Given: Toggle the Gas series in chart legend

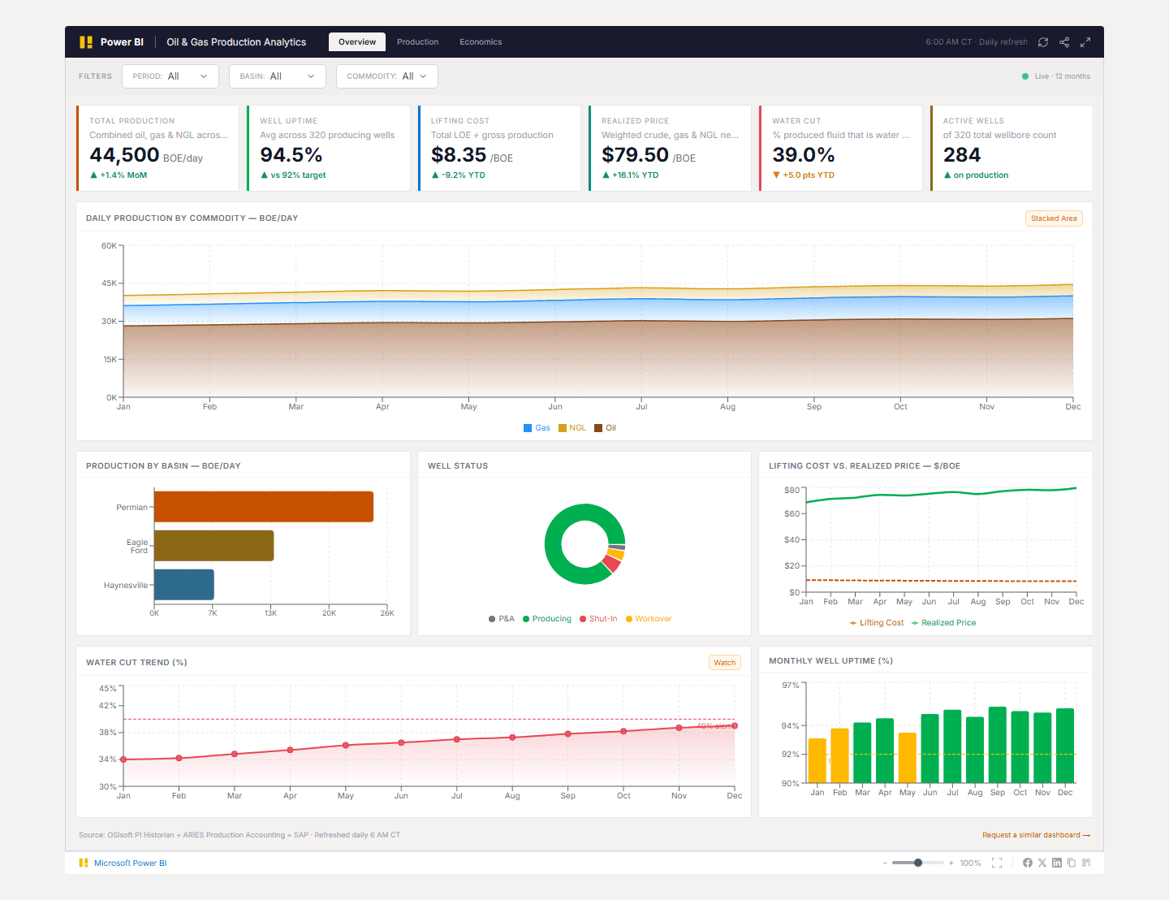Looking at the screenshot, I should click(x=537, y=428).
